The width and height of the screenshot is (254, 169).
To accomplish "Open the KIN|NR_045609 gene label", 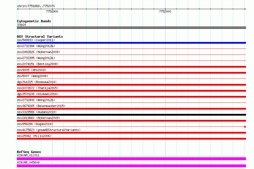I will [x=28, y=162].
